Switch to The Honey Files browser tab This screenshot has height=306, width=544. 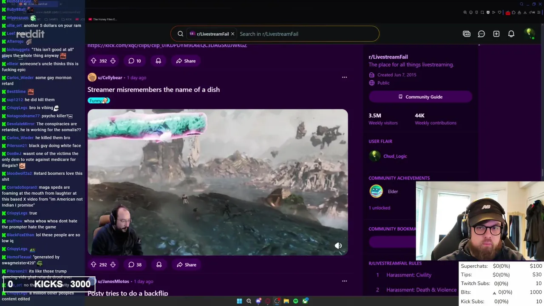pos(102,19)
